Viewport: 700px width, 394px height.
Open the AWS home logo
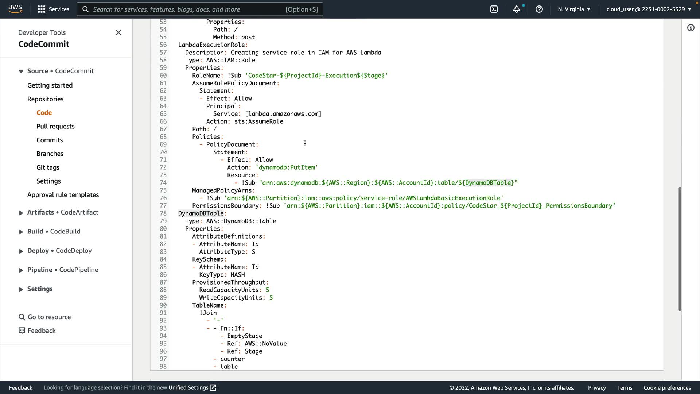coord(15,9)
